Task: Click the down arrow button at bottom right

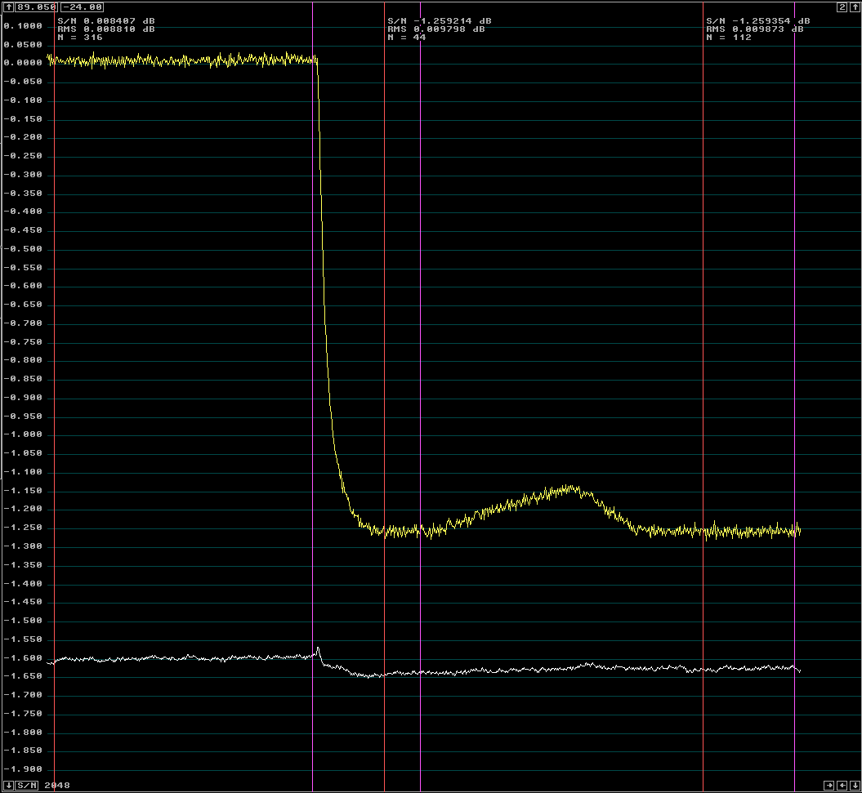Action: tap(855, 786)
